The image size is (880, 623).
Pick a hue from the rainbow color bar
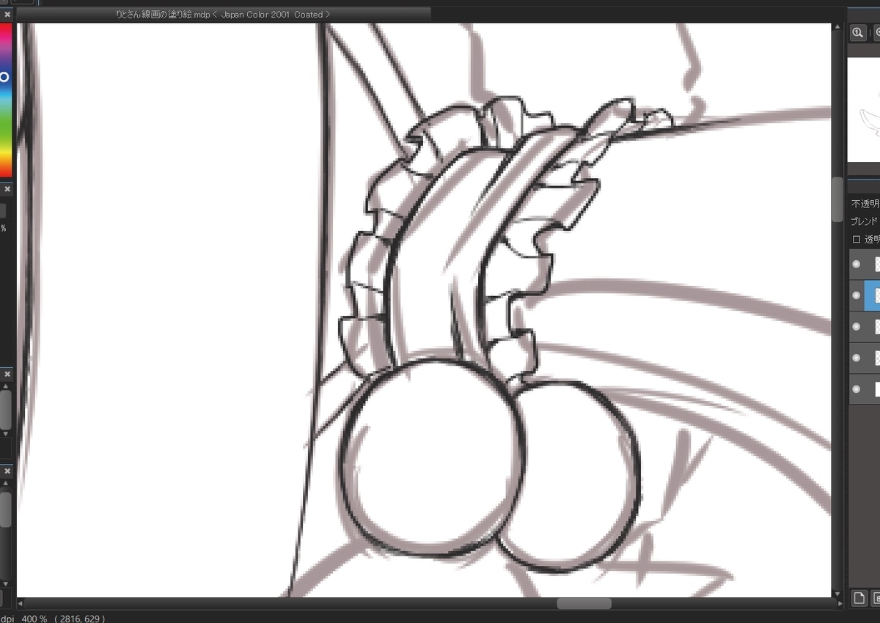point(5,100)
